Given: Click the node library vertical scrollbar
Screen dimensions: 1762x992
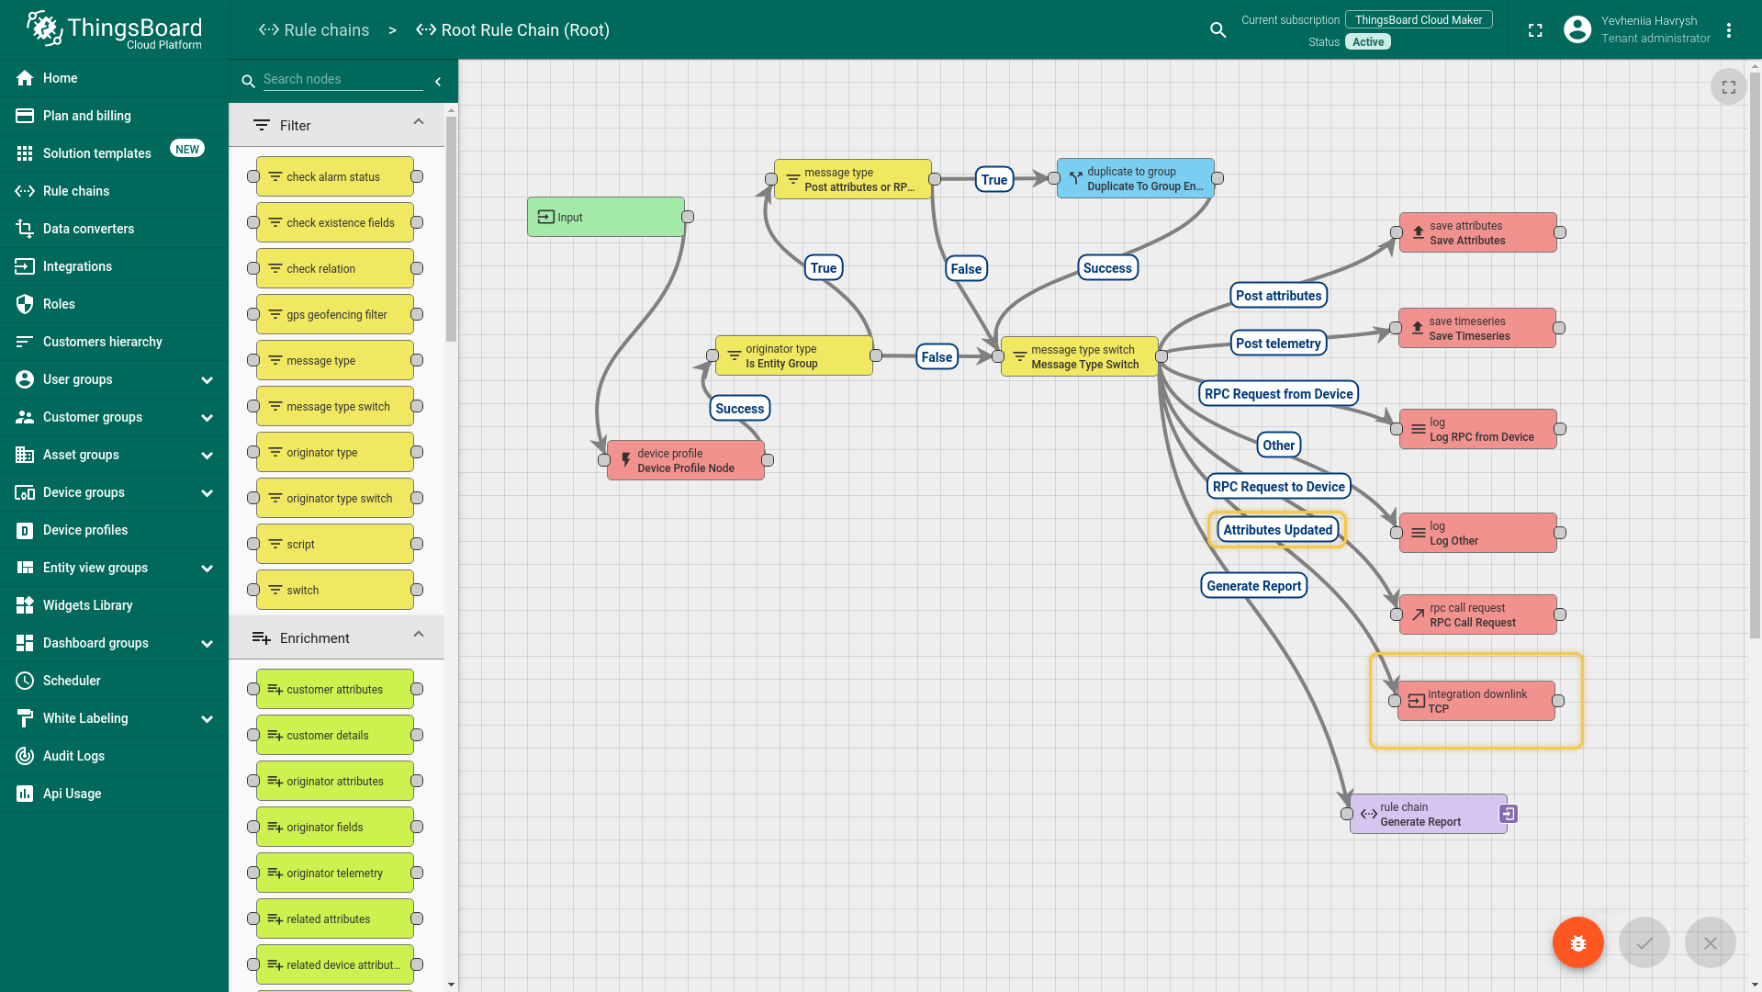Looking at the screenshot, I should (x=451, y=230).
